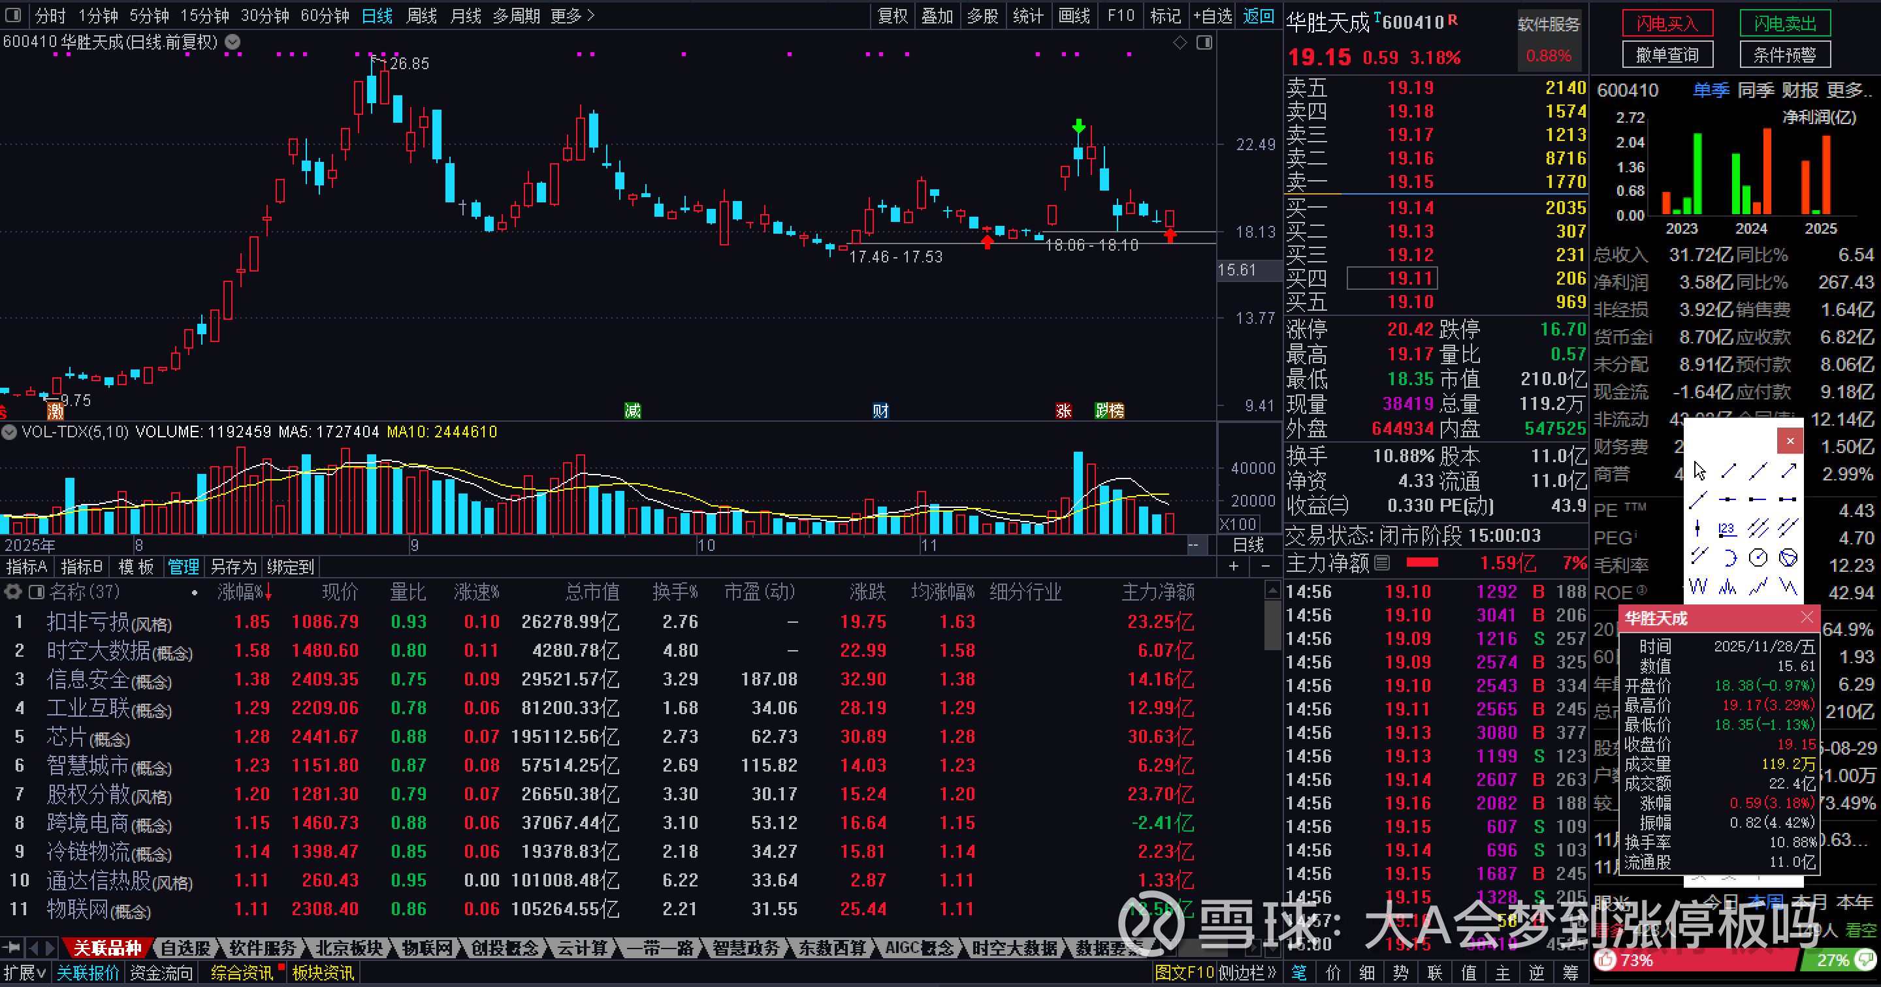Click the 条件预警 button

coord(1784,55)
